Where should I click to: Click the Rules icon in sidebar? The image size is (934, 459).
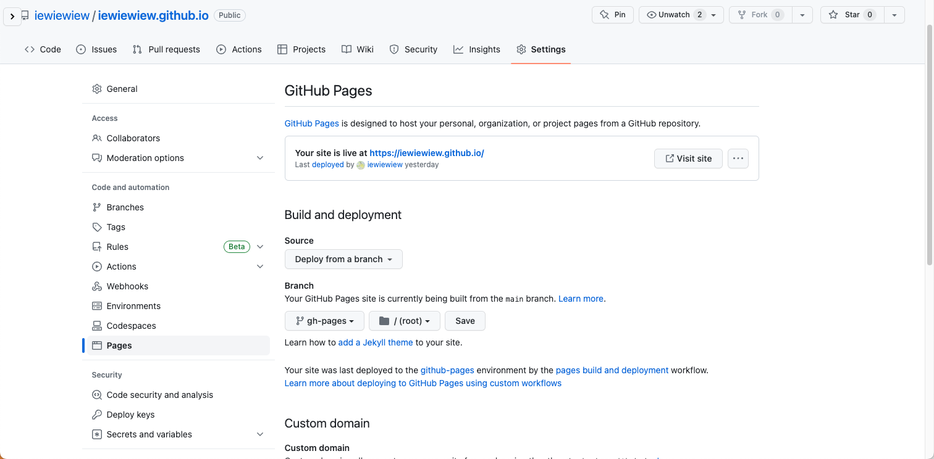tap(97, 247)
